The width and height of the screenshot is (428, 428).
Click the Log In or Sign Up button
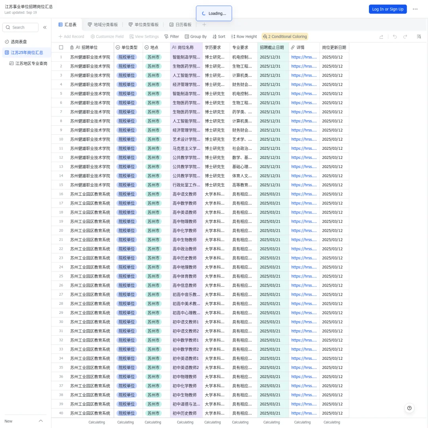[388, 9]
